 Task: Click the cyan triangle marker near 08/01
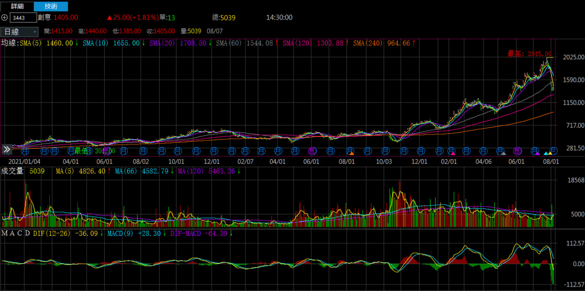coord(545,153)
